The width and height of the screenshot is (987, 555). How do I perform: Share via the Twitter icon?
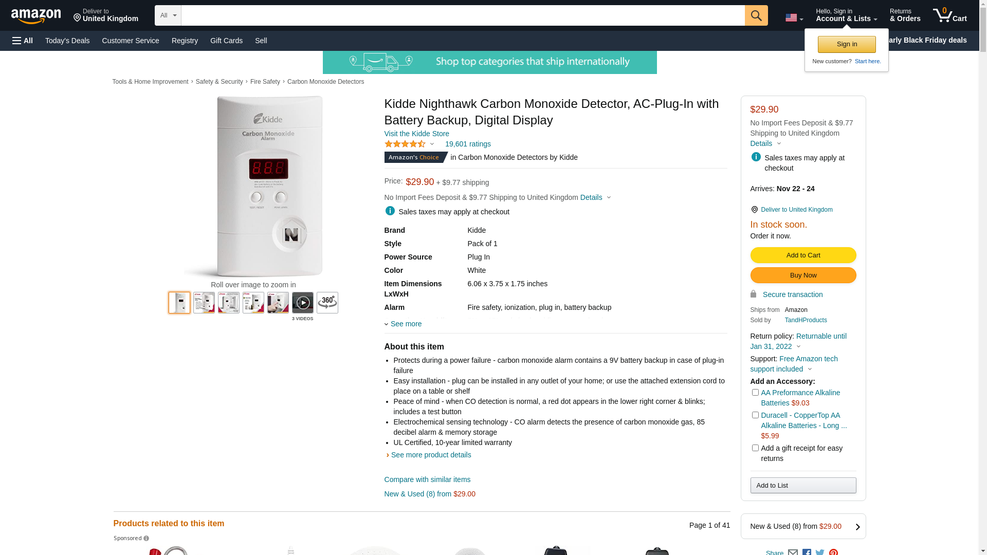(x=820, y=552)
